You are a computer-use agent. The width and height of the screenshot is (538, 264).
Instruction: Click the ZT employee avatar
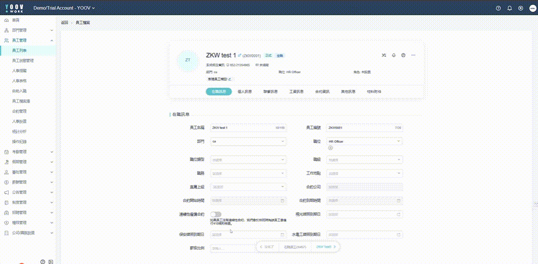[188, 60]
